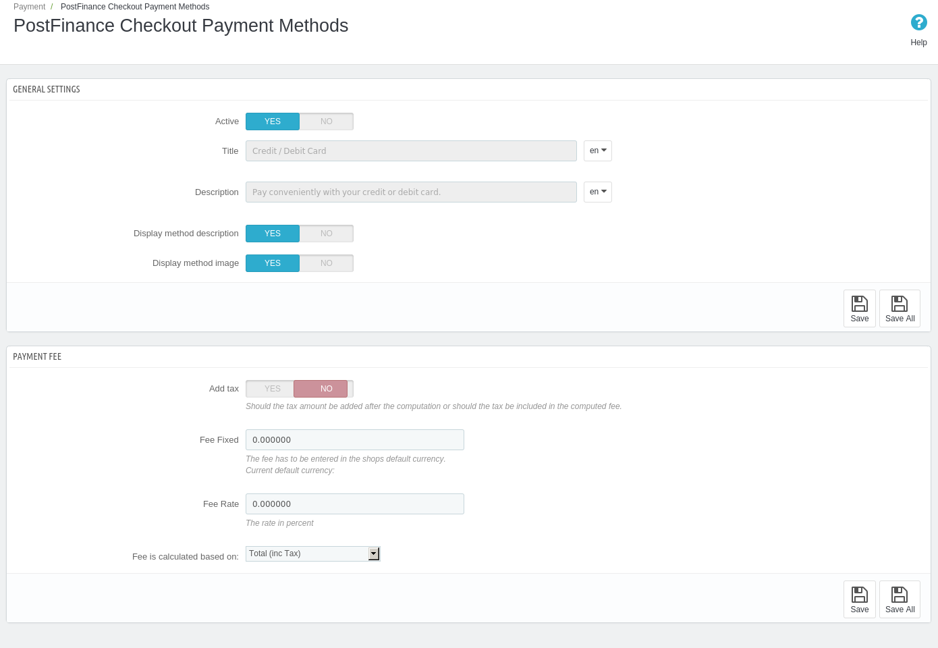Click Save in Payment Fee panel
938x648 pixels.
tap(859, 599)
